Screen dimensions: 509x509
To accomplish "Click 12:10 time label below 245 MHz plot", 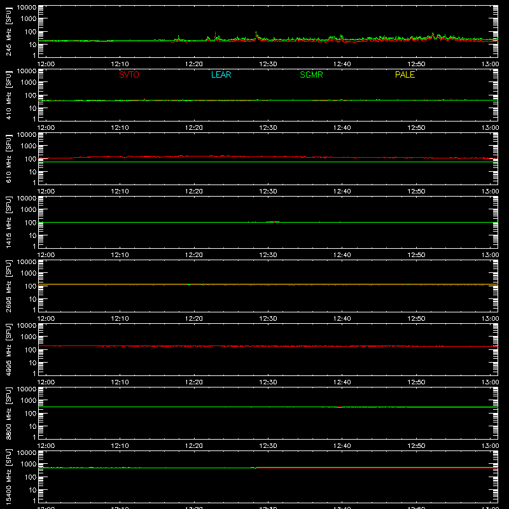I will 120,64.
